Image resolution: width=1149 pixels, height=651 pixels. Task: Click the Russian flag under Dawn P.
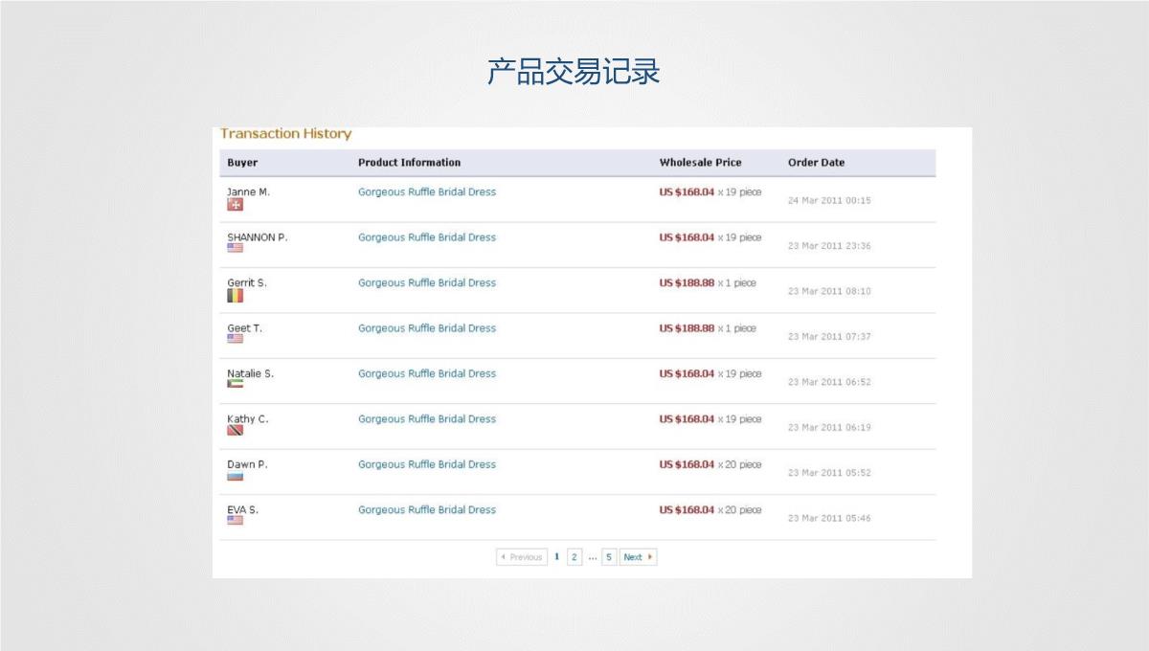pyautogui.click(x=235, y=476)
